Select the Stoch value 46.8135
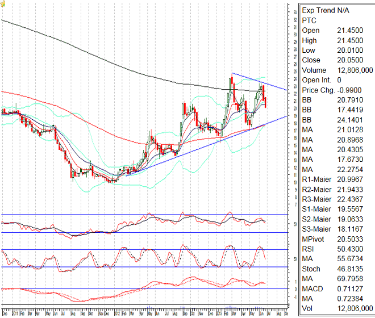 [351, 269]
